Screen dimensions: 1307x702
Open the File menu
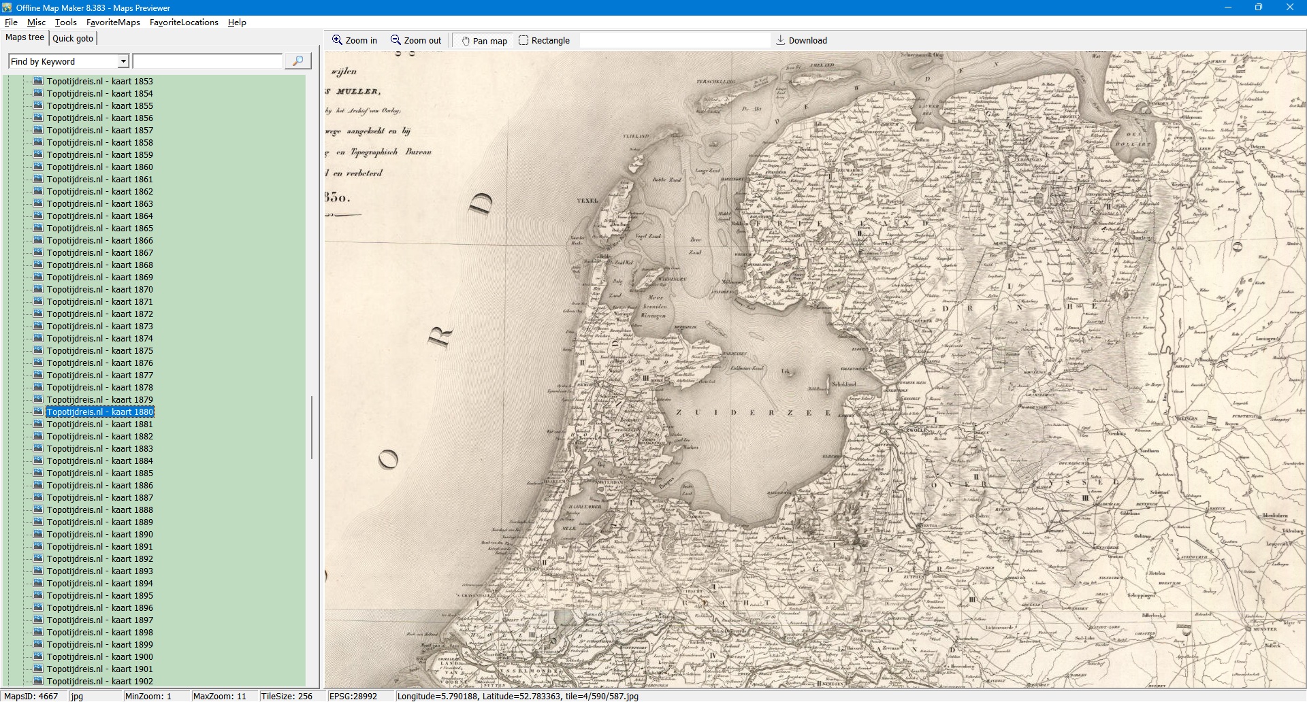[11, 22]
